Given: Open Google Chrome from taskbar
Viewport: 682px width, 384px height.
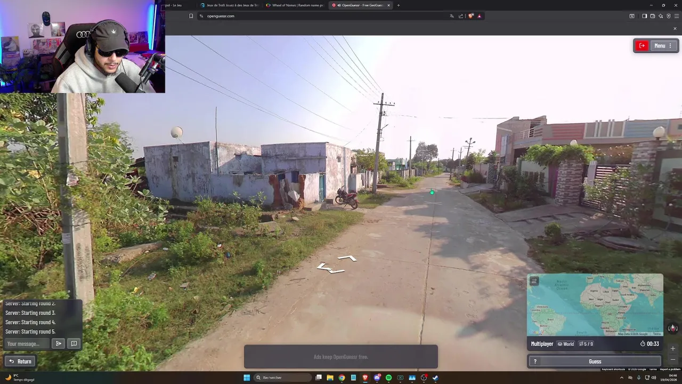Looking at the screenshot, I should (342, 378).
